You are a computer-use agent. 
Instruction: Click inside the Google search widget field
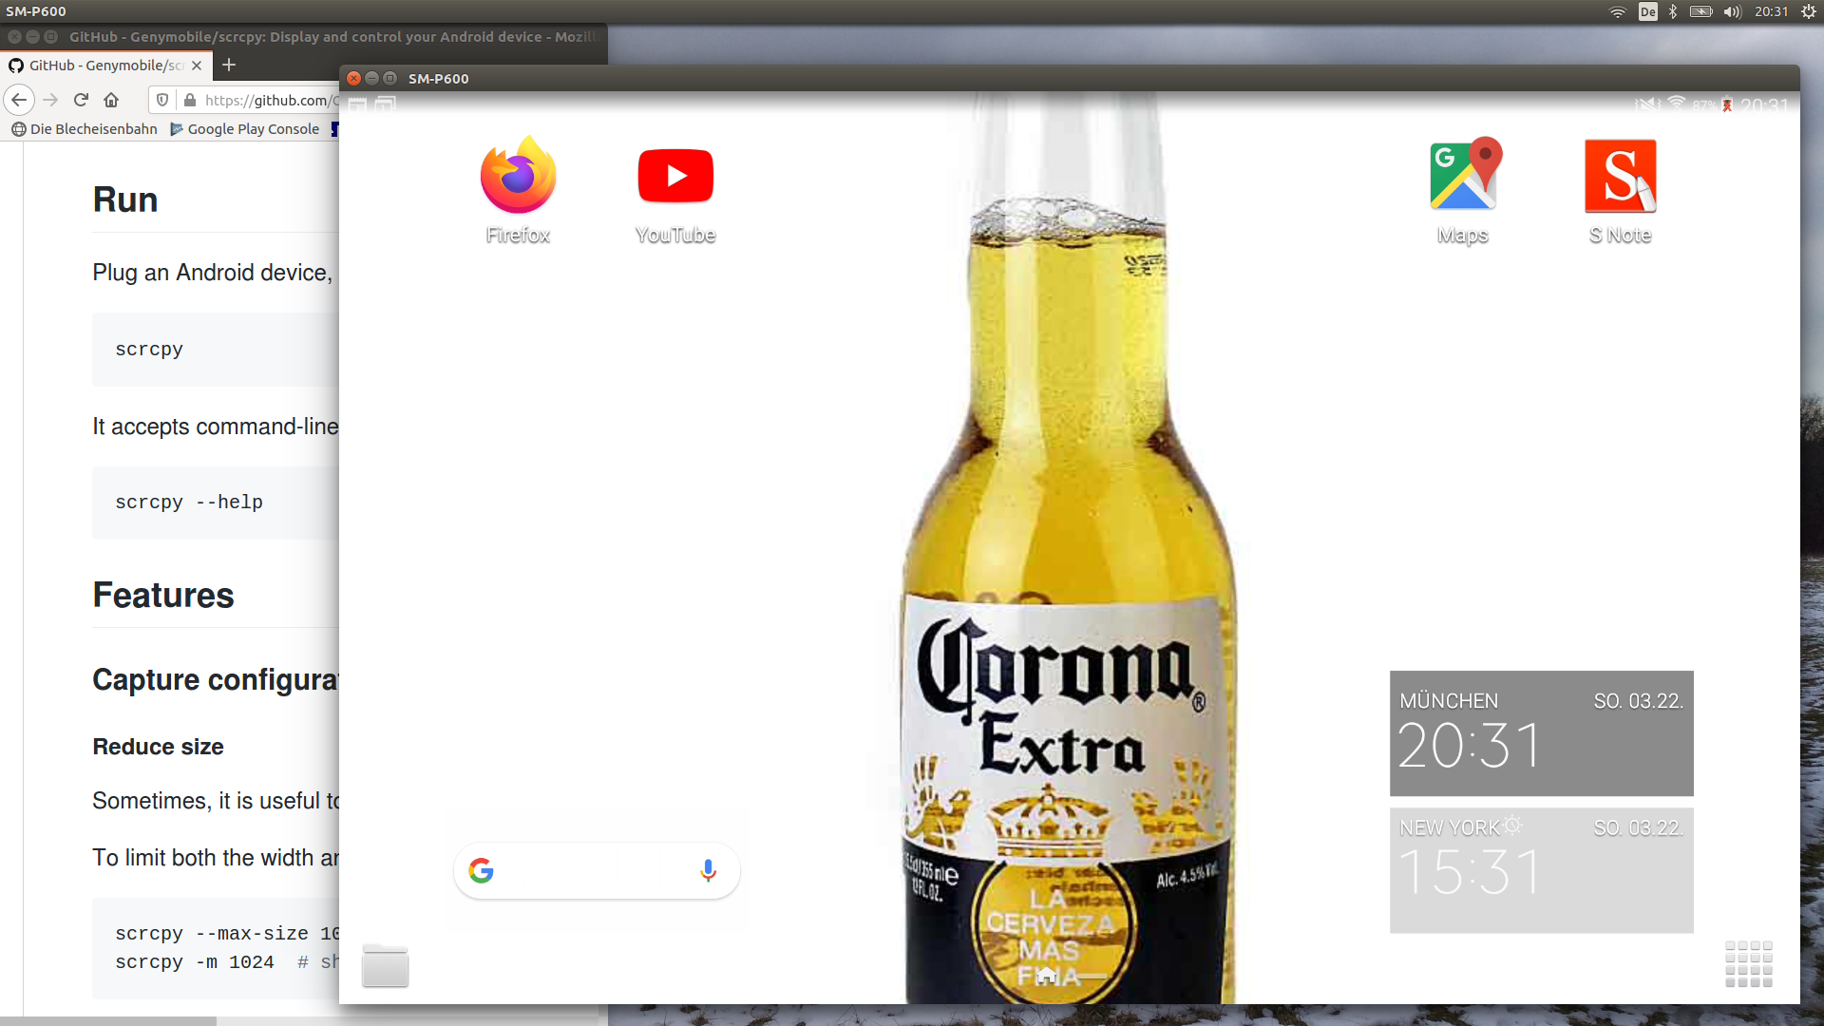click(597, 870)
